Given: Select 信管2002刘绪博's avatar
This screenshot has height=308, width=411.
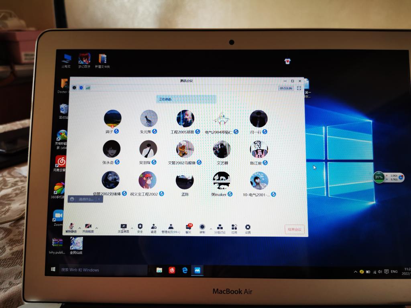Looking at the screenshot, I should pos(111,180).
